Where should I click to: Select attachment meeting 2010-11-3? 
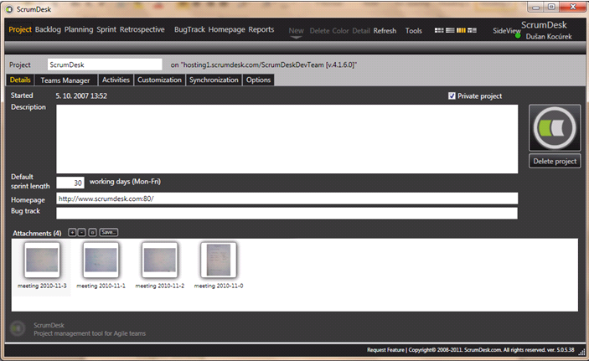(x=42, y=266)
